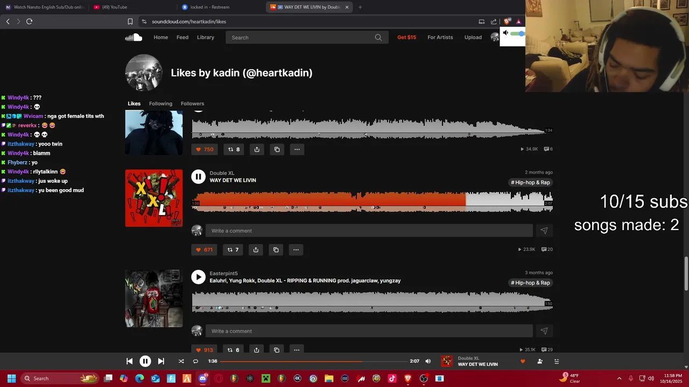
Task: Open More menu for track with 750 likes
Action: coord(297,149)
